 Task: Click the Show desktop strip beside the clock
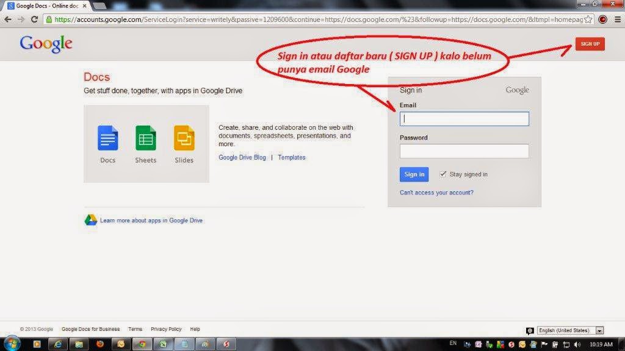[x=621, y=344]
